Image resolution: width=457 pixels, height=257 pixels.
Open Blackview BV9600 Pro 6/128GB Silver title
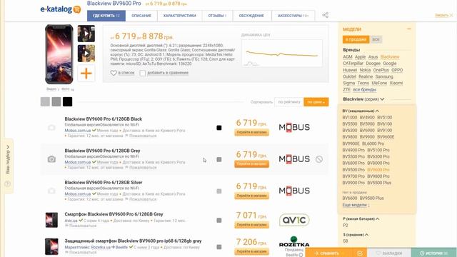point(104,183)
